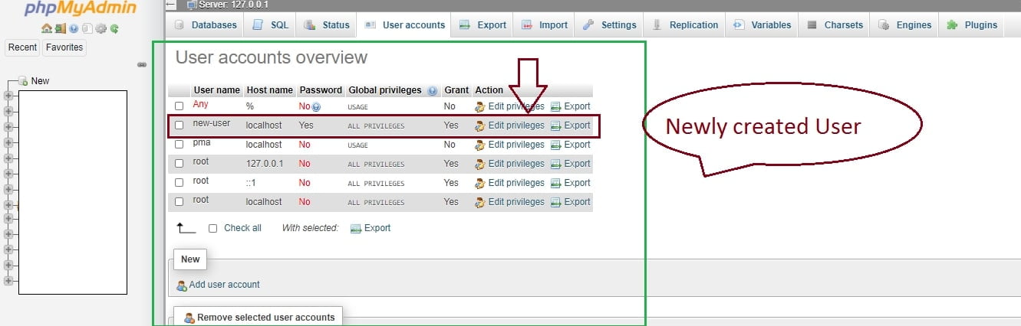The image size is (1021, 326).
Task: Go to the Settings tab
Action: coord(610,24)
